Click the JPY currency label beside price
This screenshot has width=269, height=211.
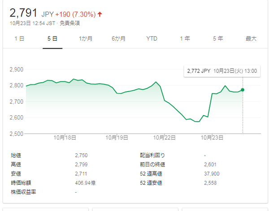point(48,14)
